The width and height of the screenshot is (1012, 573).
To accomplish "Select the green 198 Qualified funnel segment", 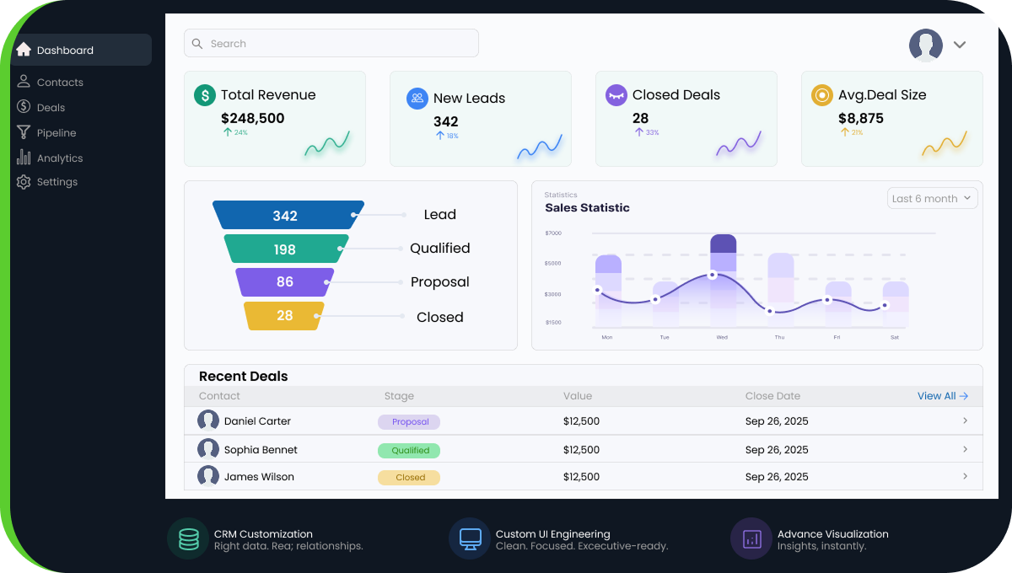I will [286, 249].
